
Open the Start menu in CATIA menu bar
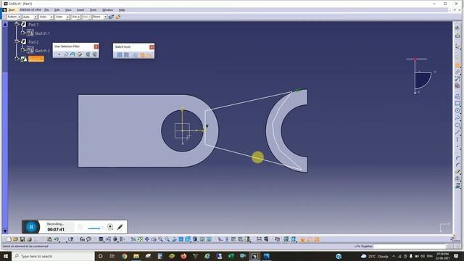click(12, 9)
